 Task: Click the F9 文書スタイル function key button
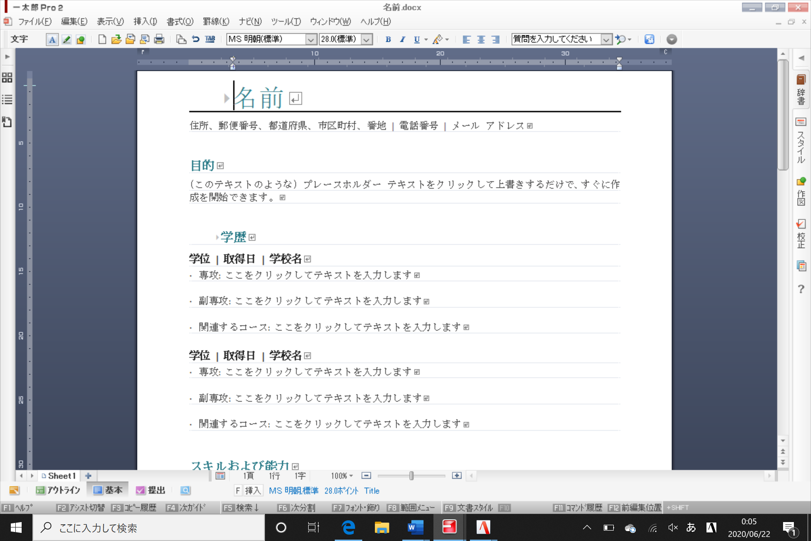[468, 508]
